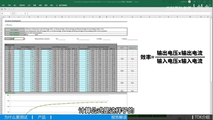Click the green efficiency curve in chart
The width and height of the screenshot is (213, 120).
[x=69, y=104]
